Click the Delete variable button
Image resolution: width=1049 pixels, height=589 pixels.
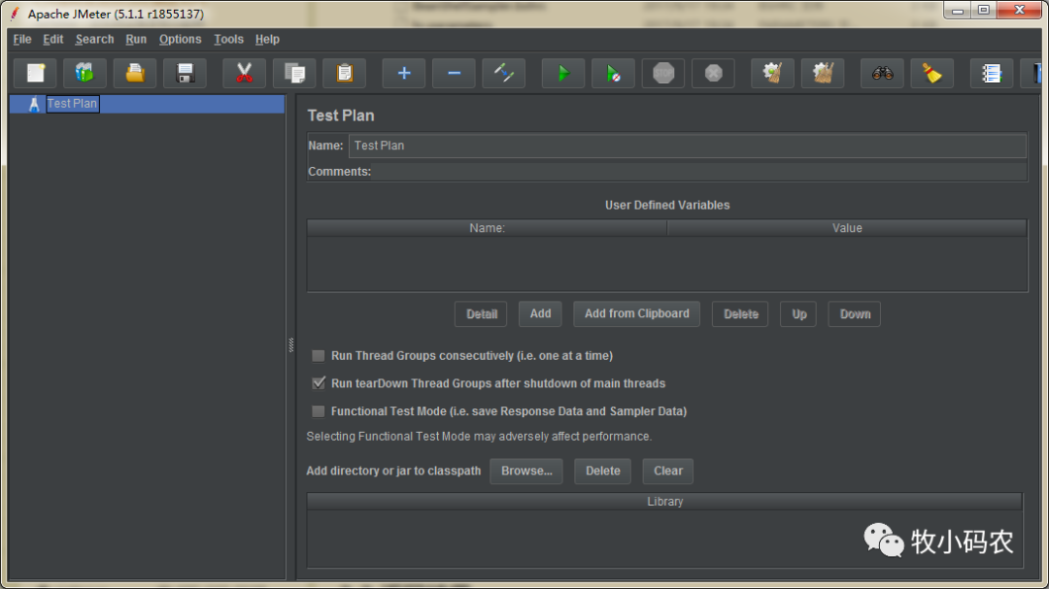tap(740, 314)
